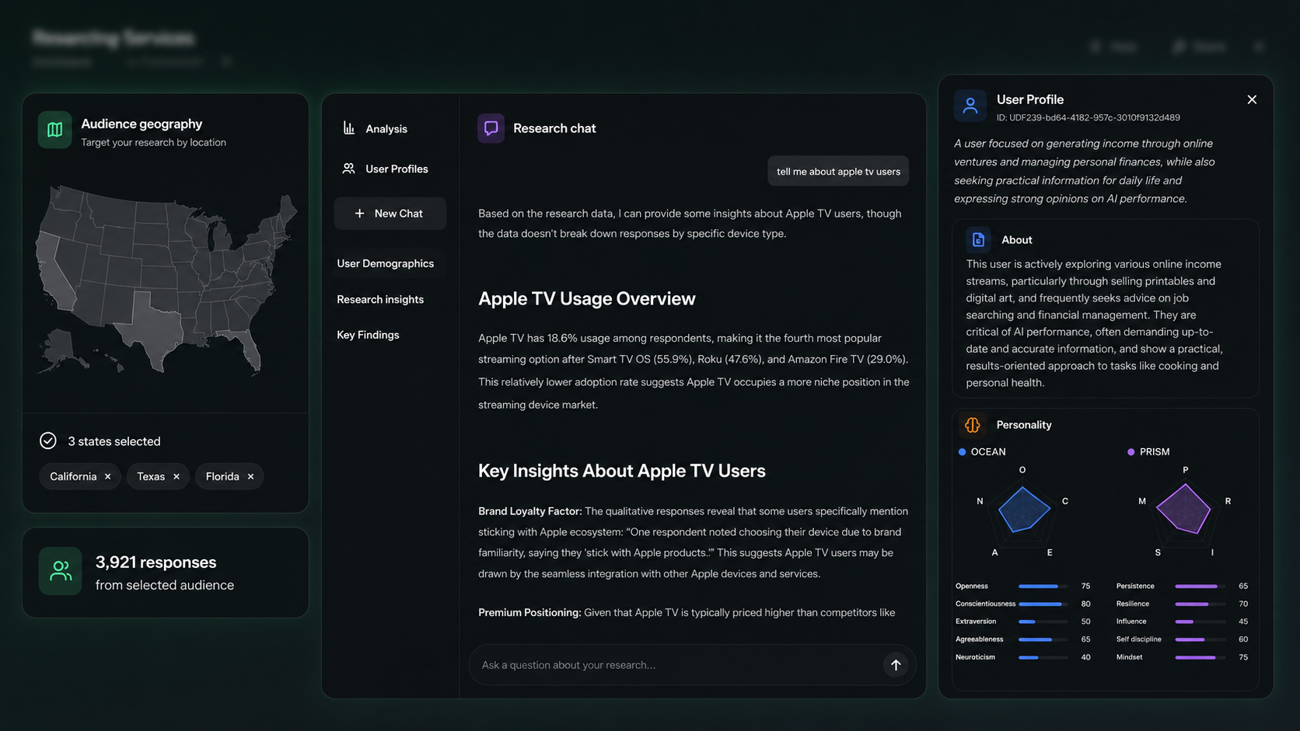Click the Premium Positioning label
The height and width of the screenshot is (731, 1300).
pyautogui.click(x=529, y=612)
